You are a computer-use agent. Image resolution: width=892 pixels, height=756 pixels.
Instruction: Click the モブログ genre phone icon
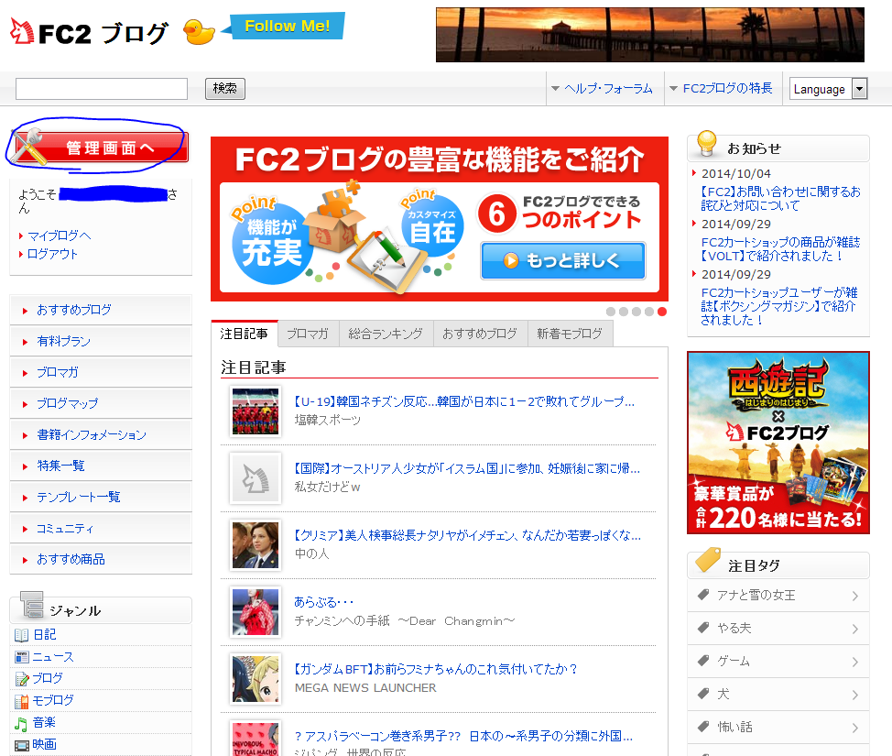click(x=22, y=701)
